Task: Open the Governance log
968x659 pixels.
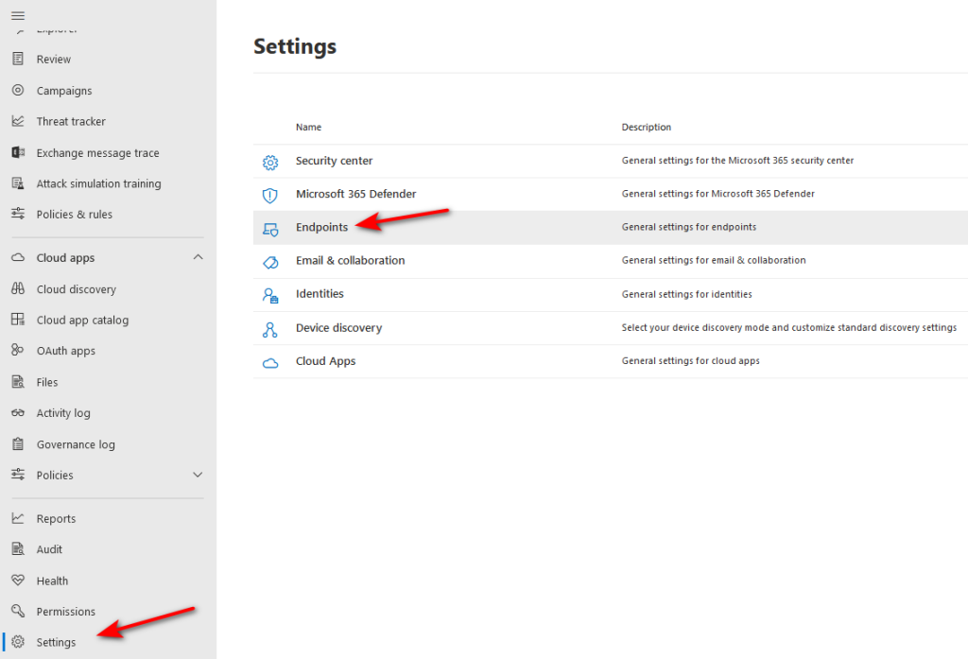Action: tap(76, 444)
